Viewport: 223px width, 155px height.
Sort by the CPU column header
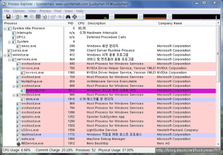81,23
